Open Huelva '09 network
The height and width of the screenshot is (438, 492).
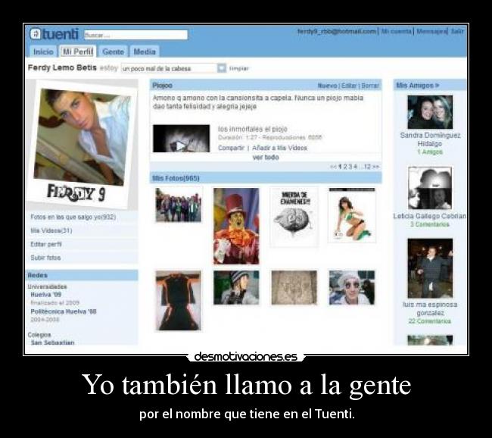(46, 295)
